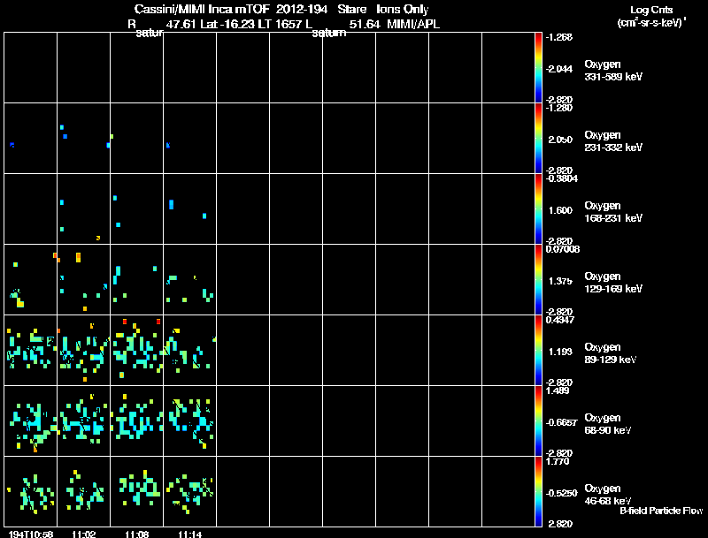Click the Oxygen 46-68 keV color bar
Screen dimensions: 708x538
pyautogui.click(x=538, y=491)
